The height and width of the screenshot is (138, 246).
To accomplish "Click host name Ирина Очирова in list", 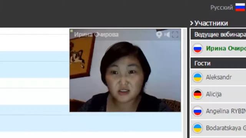I will 226,48.
